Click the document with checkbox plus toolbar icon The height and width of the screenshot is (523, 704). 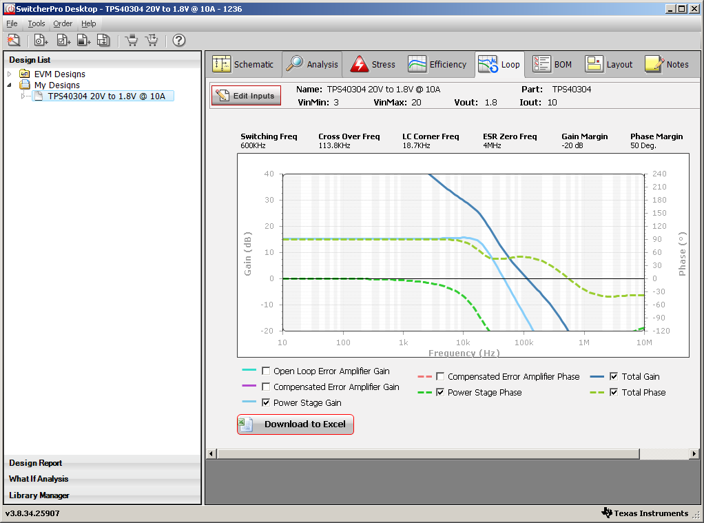pos(63,41)
